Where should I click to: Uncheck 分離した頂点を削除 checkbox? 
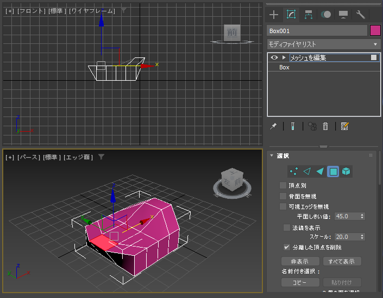[287, 247]
